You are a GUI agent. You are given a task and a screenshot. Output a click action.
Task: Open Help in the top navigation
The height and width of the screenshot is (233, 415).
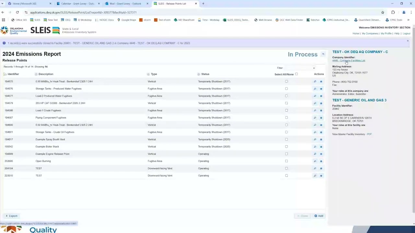coord(397,34)
